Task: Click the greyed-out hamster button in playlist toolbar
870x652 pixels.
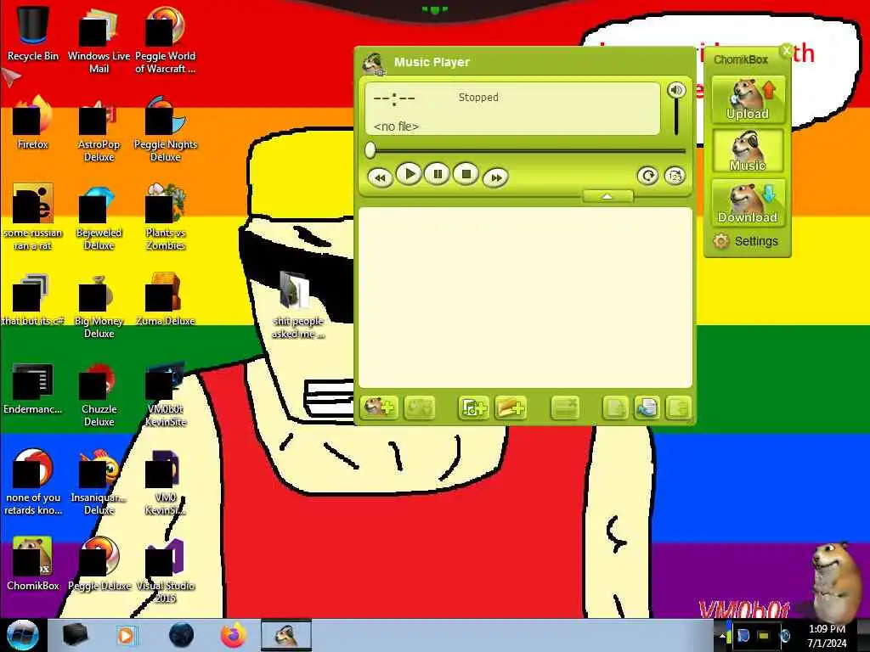Action: [x=420, y=408]
